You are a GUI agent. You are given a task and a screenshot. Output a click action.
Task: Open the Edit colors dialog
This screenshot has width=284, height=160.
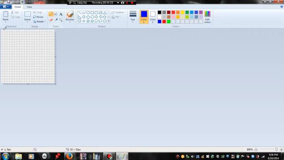[207, 17]
